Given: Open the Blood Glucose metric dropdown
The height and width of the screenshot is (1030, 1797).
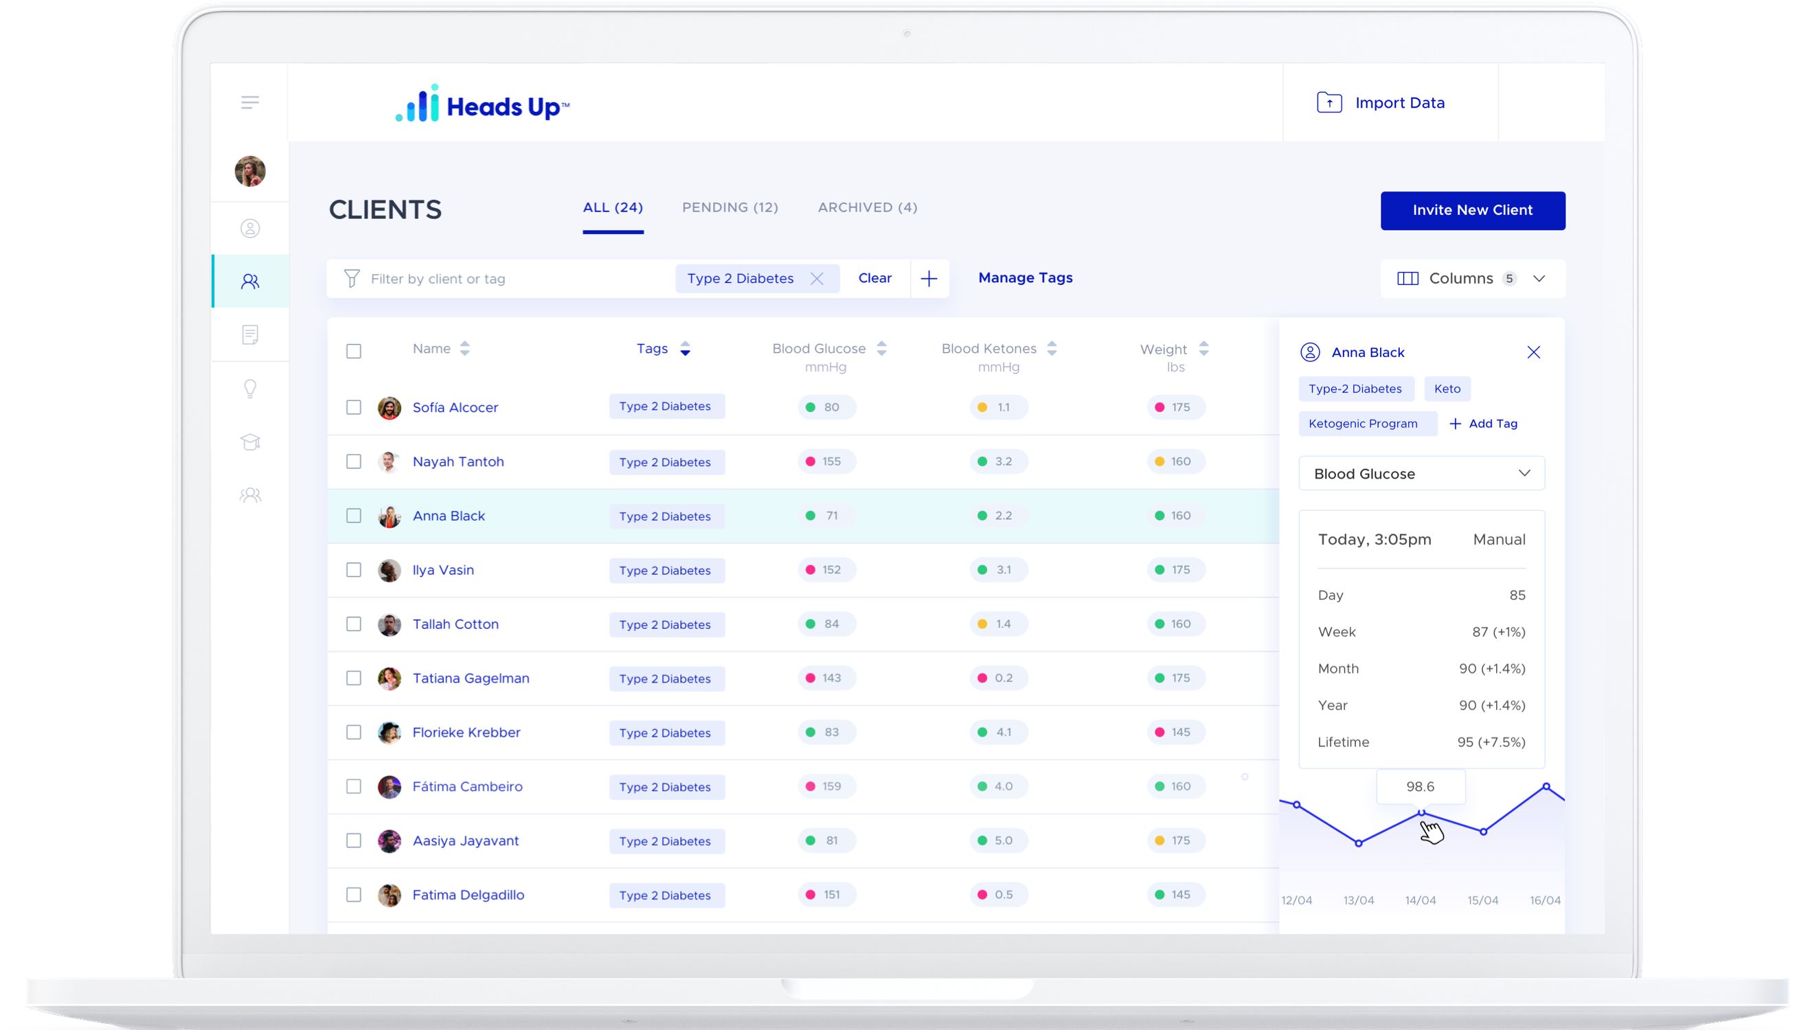Looking at the screenshot, I should coord(1421,474).
